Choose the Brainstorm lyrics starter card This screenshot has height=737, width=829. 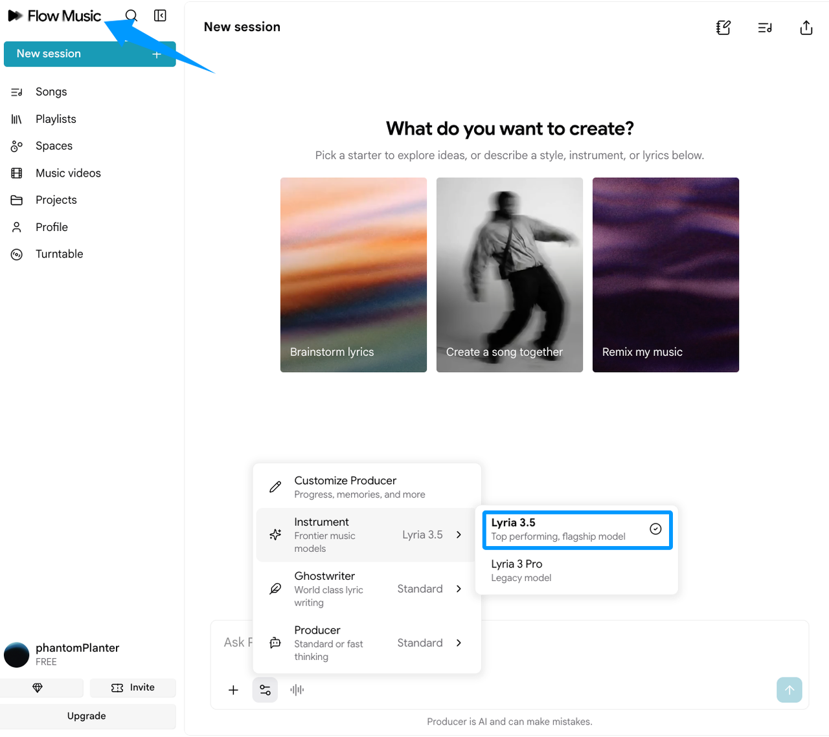(x=354, y=275)
